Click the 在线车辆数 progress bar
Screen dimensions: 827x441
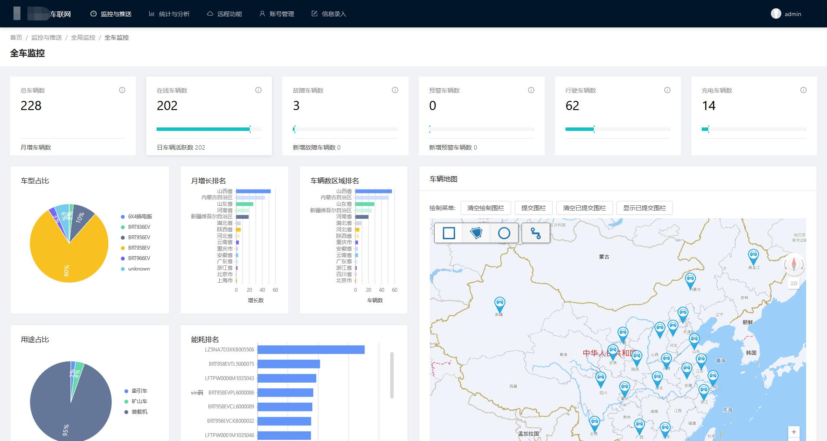(209, 129)
